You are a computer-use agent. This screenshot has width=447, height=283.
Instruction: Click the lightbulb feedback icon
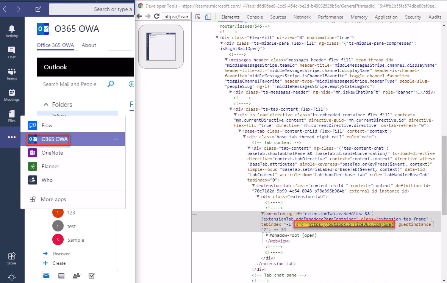tap(12, 277)
